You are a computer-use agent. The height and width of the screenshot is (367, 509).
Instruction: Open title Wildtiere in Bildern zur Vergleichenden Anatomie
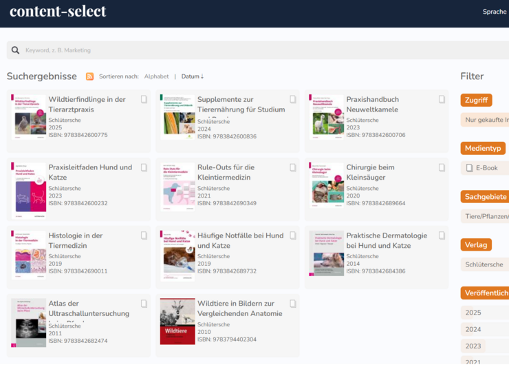click(239, 308)
